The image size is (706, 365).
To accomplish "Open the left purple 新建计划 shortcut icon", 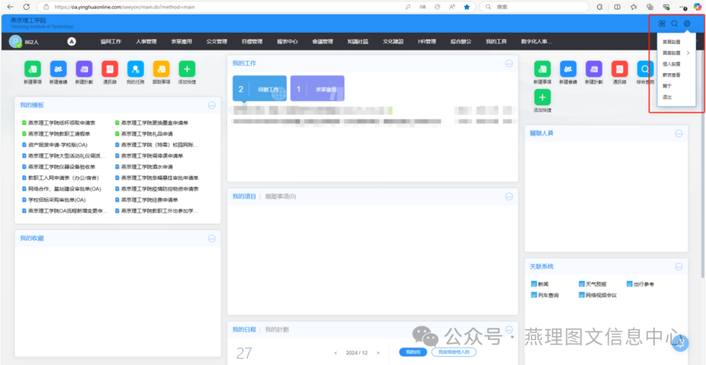I will (84, 69).
